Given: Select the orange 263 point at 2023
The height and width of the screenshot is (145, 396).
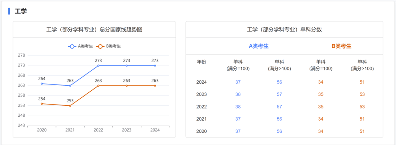Looking at the screenshot, I should point(127,86).
